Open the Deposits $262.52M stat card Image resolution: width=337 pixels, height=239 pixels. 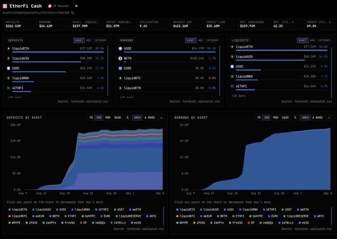(19, 24)
